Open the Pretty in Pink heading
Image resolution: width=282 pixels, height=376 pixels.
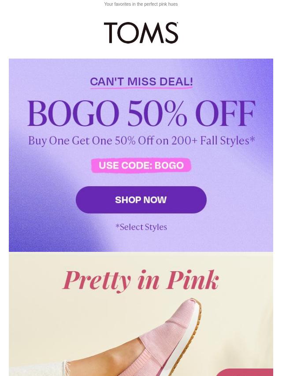(141, 280)
